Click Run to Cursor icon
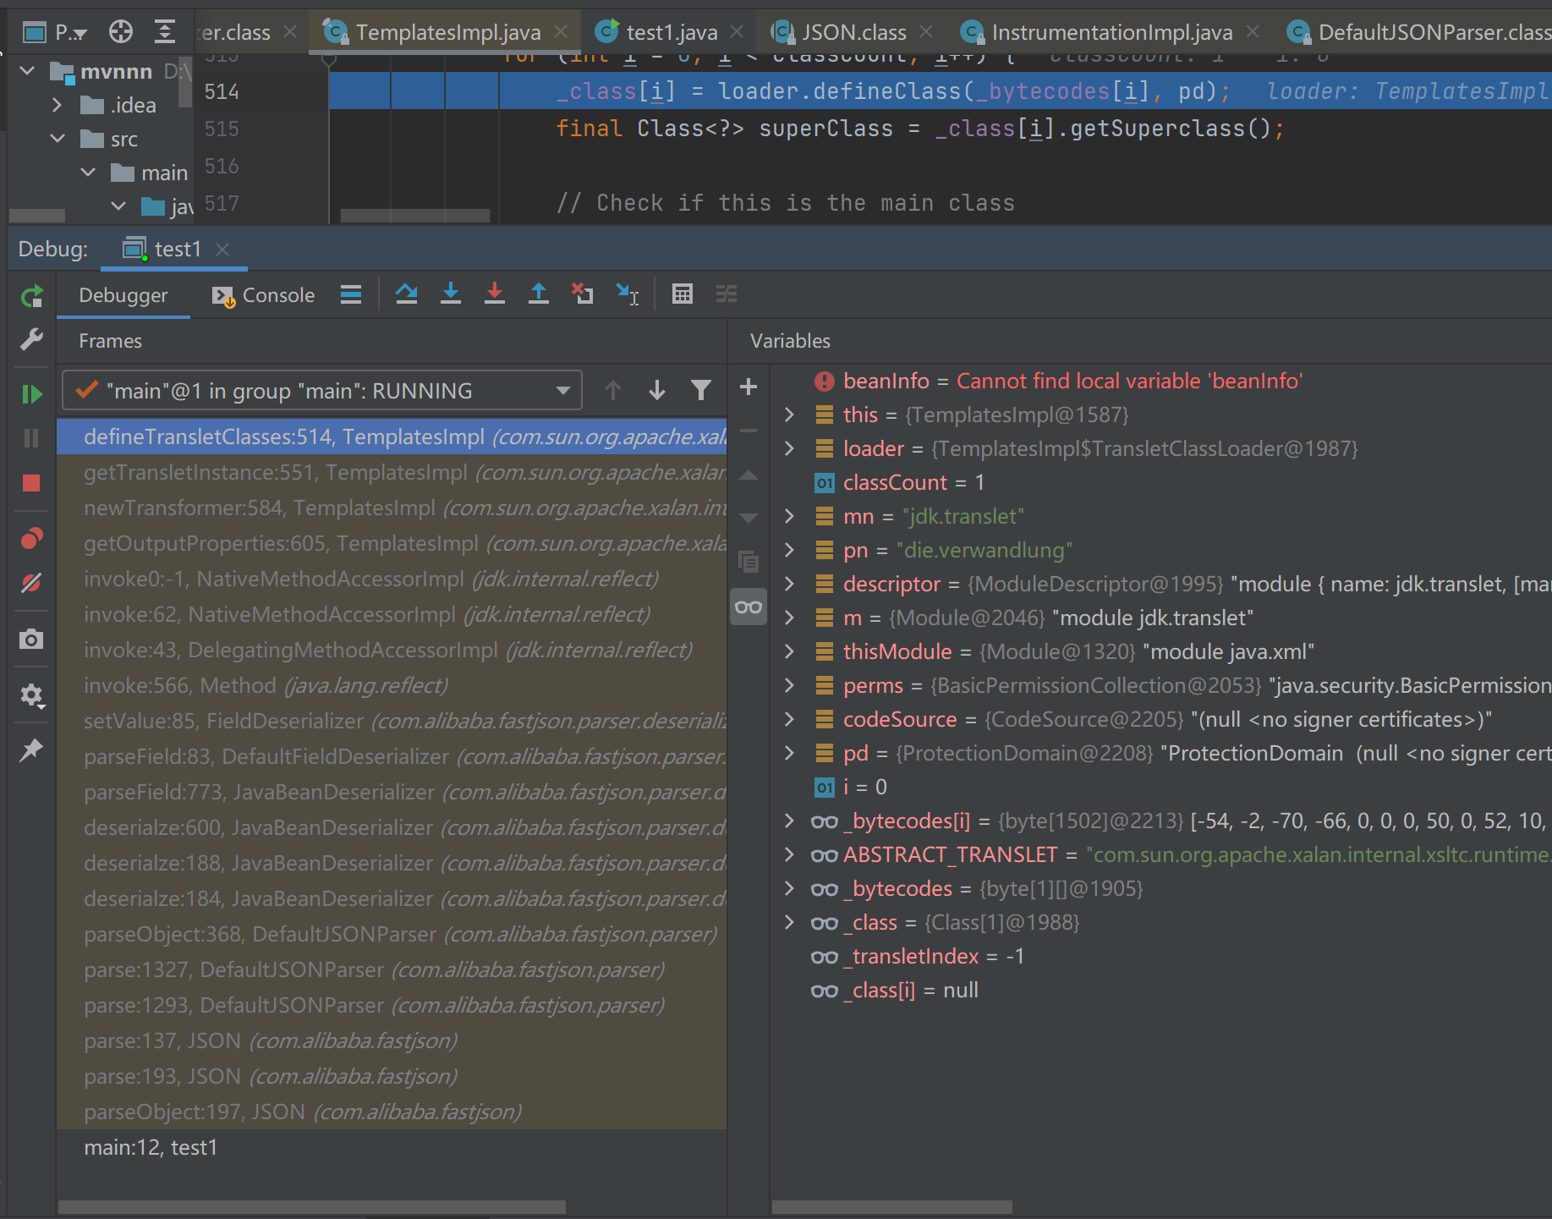The image size is (1552, 1219). click(628, 294)
